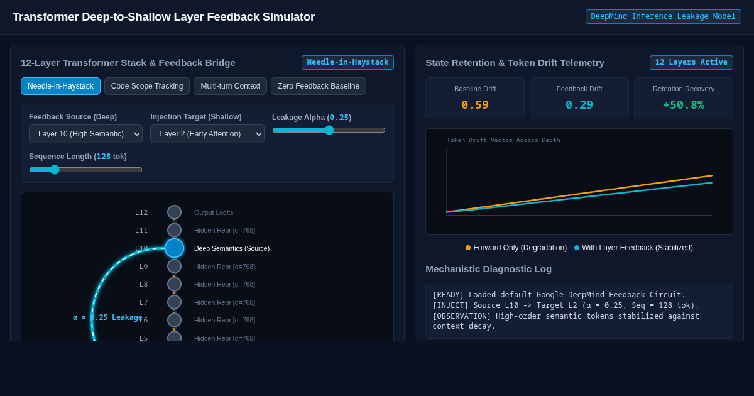Click the Needle-in-Haystack status badge

click(347, 62)
